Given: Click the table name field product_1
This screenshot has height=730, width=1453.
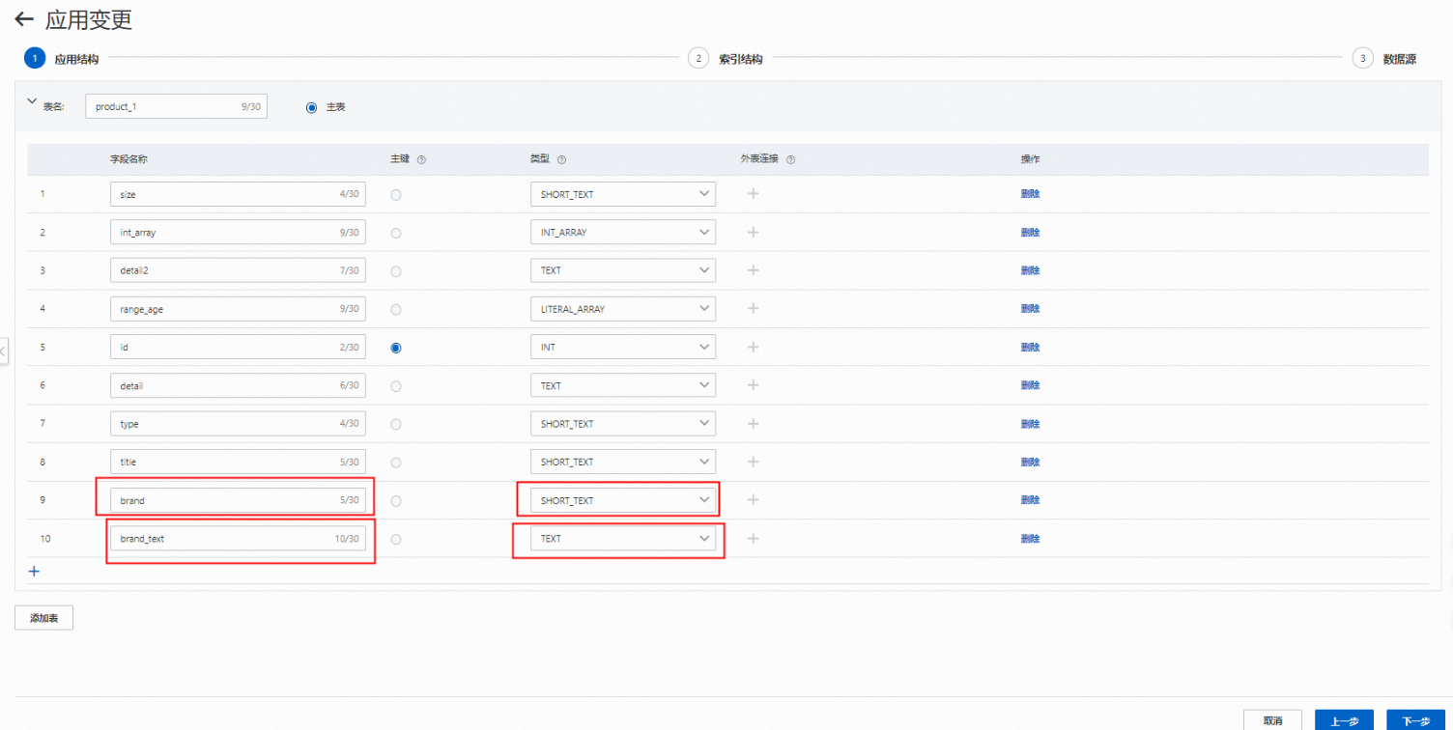Looking at the screenshot, I should pos(176,106).
